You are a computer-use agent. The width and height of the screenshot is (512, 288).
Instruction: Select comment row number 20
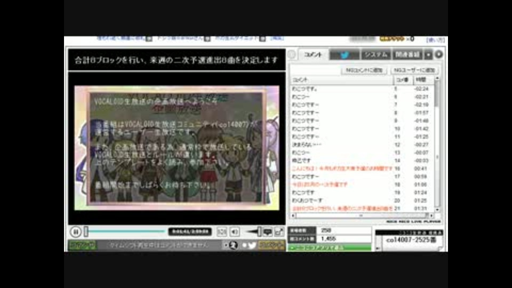pyautogui.click(x=362, y=201)
